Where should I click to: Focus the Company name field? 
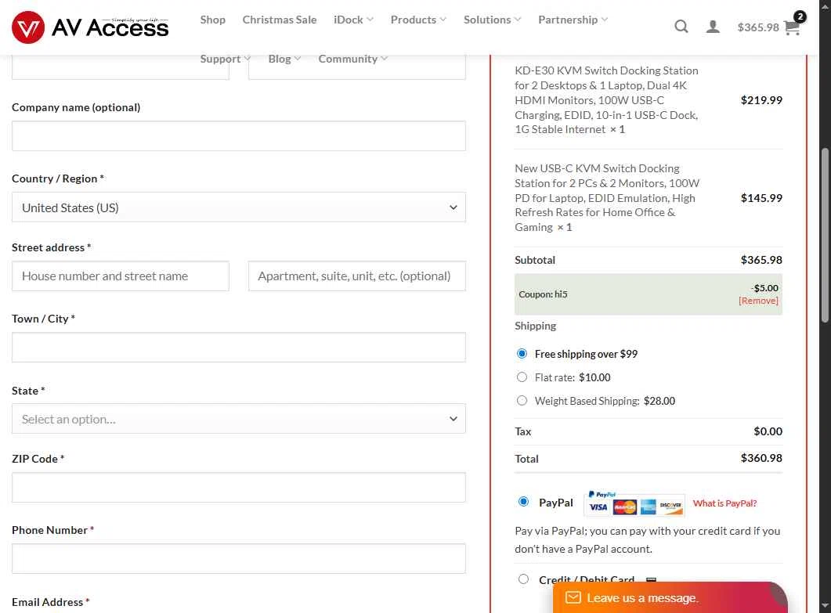[x=238, y=135]
